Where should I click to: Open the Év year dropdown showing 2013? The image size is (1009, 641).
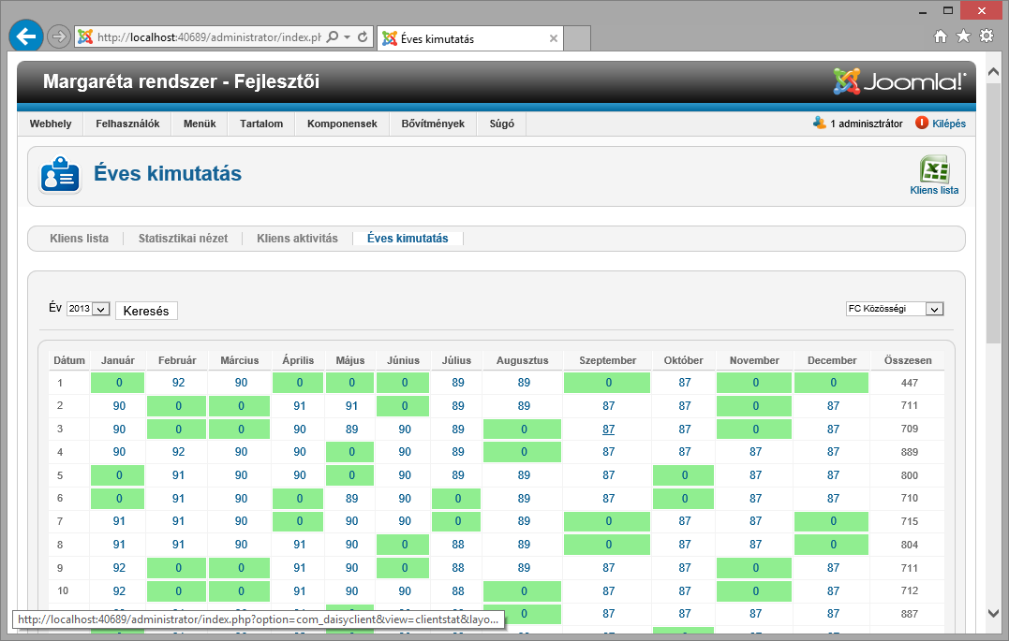point(88,309)
